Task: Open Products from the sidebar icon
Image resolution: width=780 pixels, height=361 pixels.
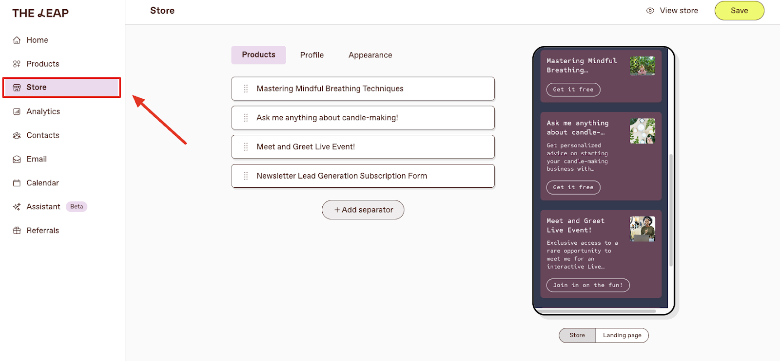Action: (x=17, y=63)
